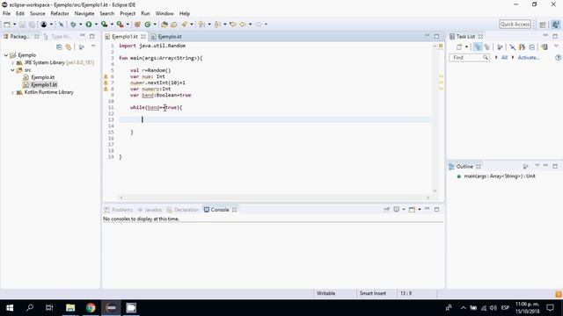Click the Open Type folder icon

[x=165, y=25]
